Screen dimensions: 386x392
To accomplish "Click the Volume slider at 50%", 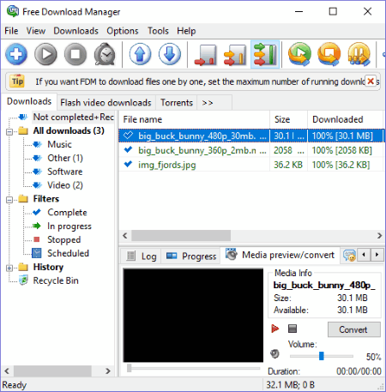I will coord(322,356).
